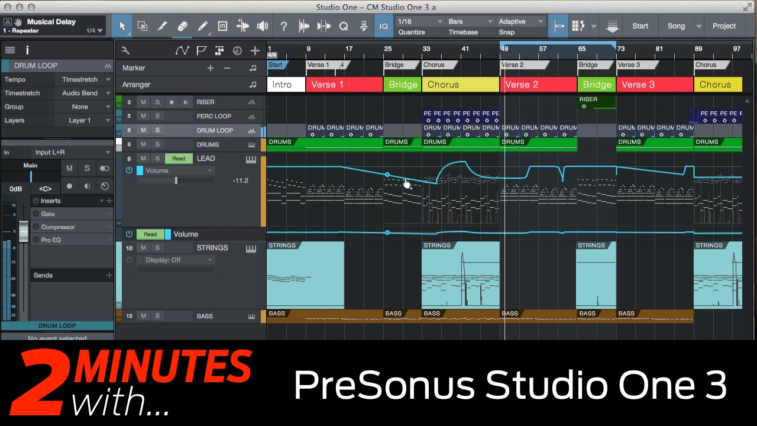Open the Quantize 1/16 dropdown
This screenshot has width=757, height=426.
pyautogui.click(x=420, y=21)
